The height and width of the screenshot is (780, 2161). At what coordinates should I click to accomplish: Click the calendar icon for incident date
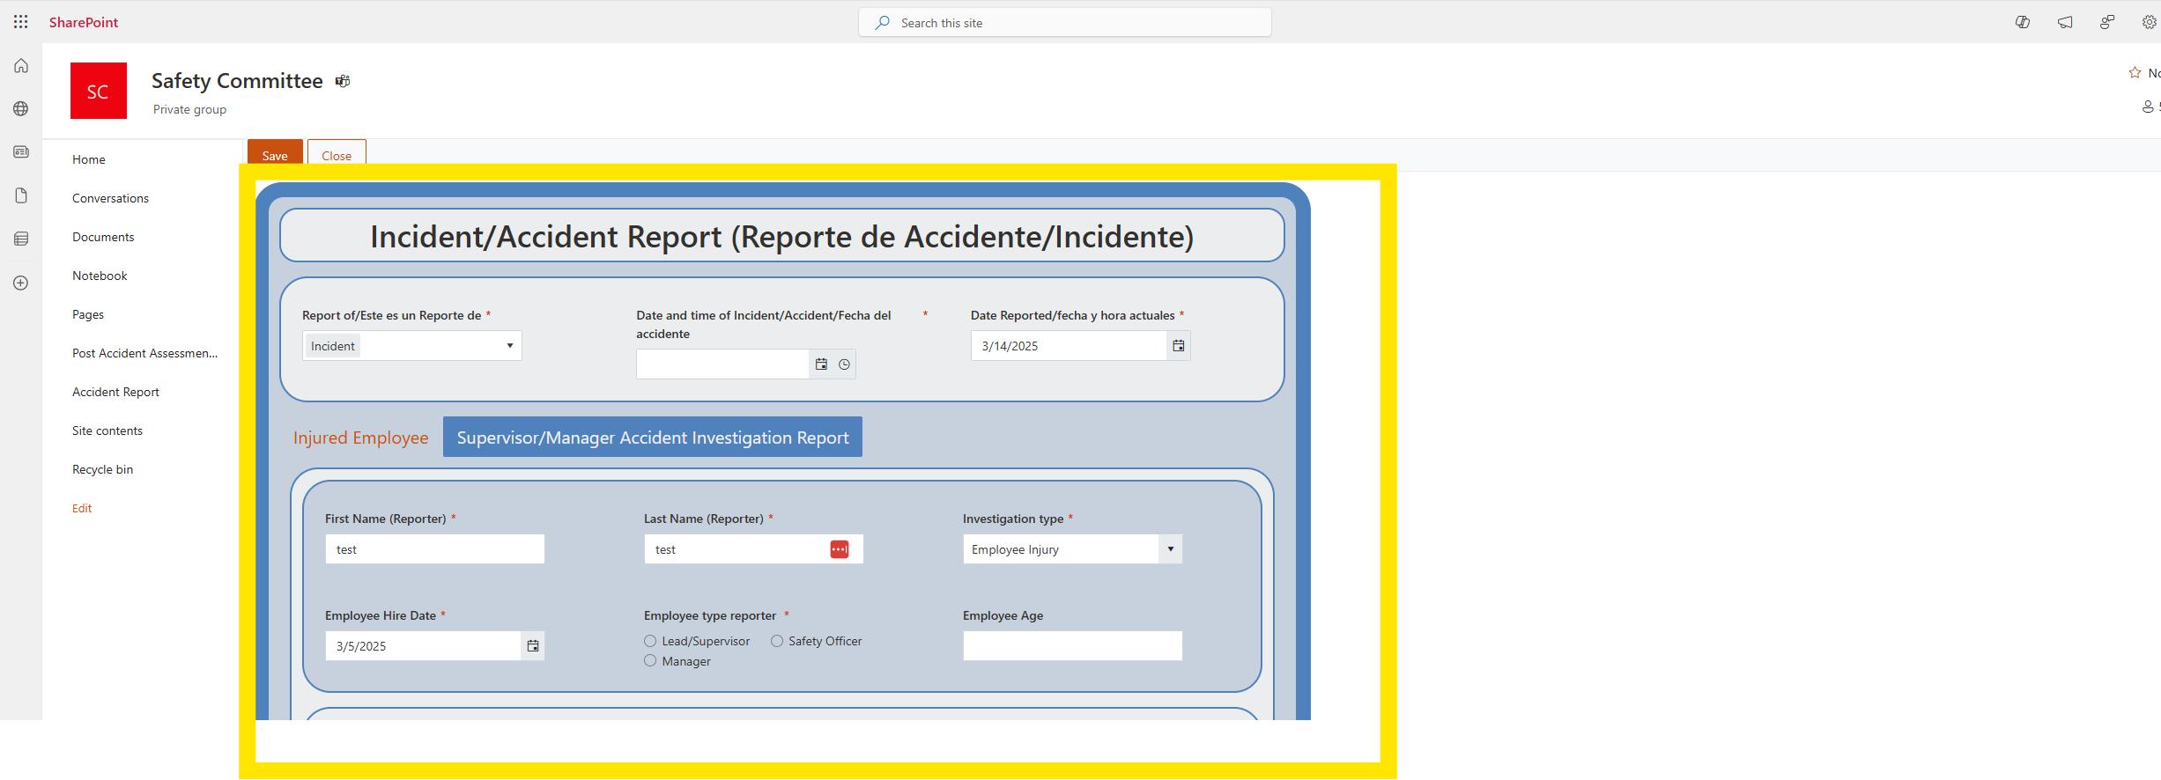pyautogui.click(x=821, y=364)
